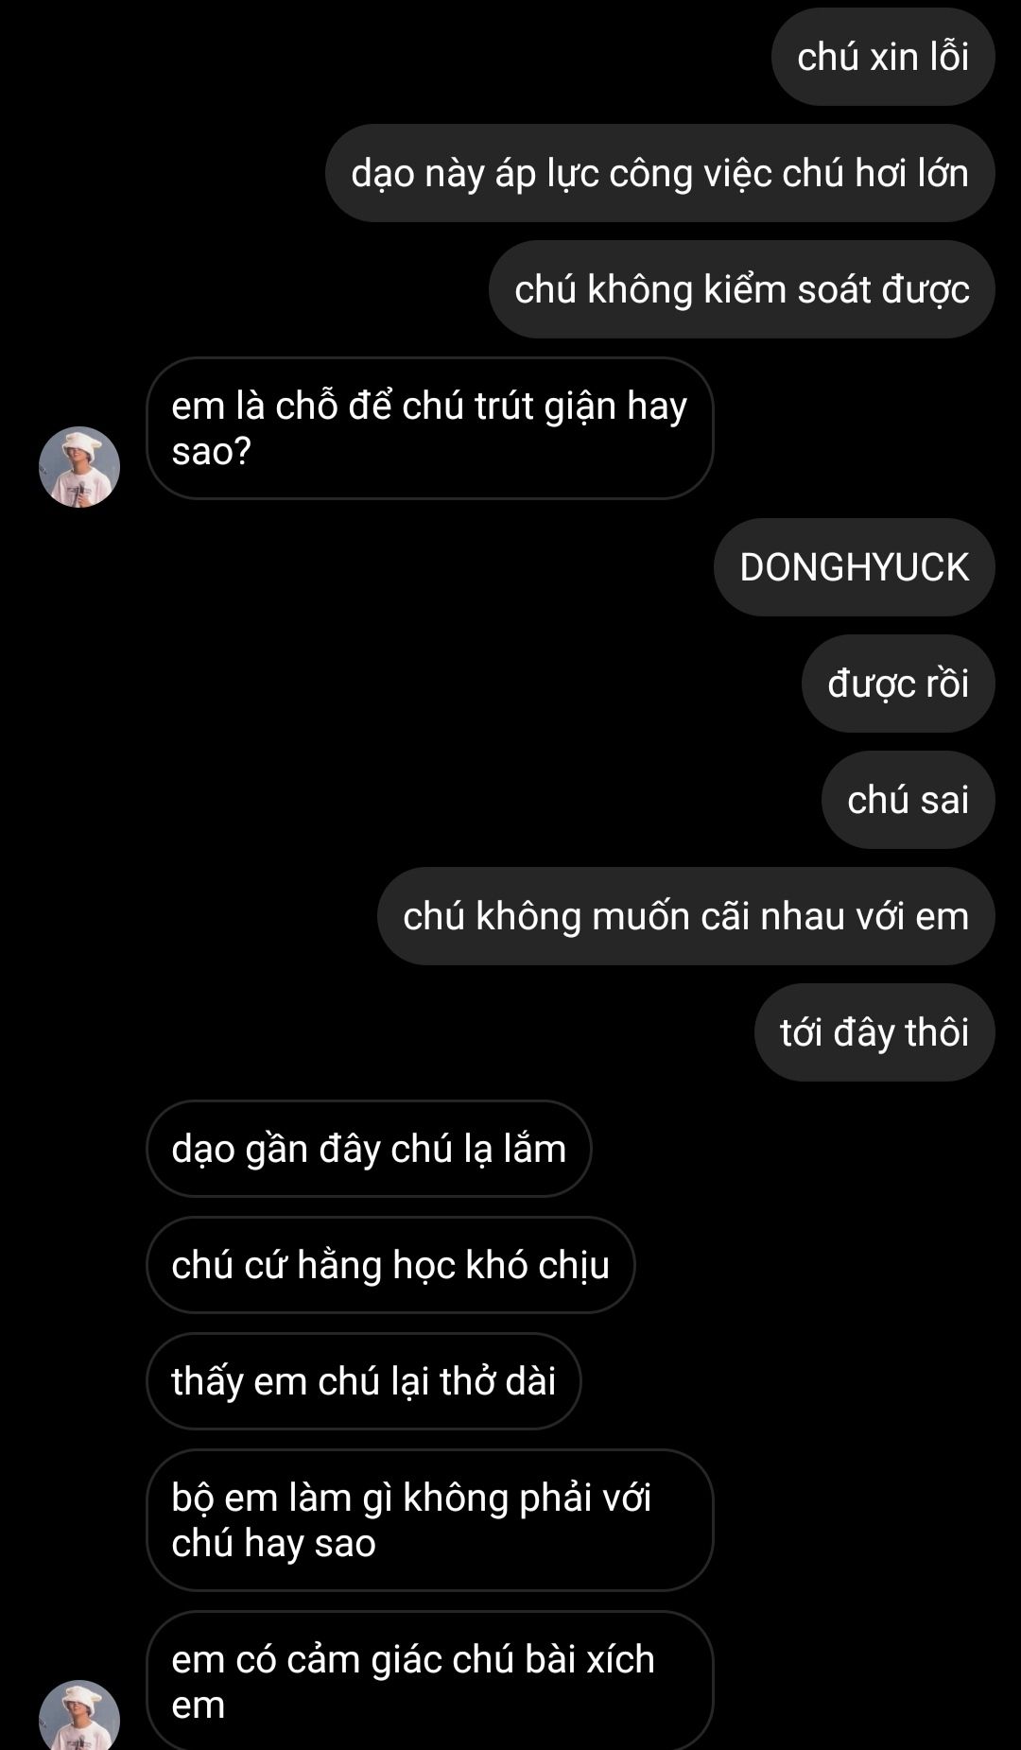This screenshot has width=1021, height=1750.
Task: Select the 'tới đây thôi' message
Action: [x=874, y=1032]
